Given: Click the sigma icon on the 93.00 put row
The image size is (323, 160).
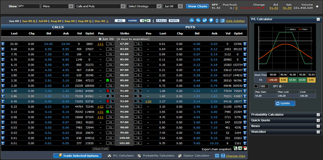Looking at the screenshot, I should (245, 101).
